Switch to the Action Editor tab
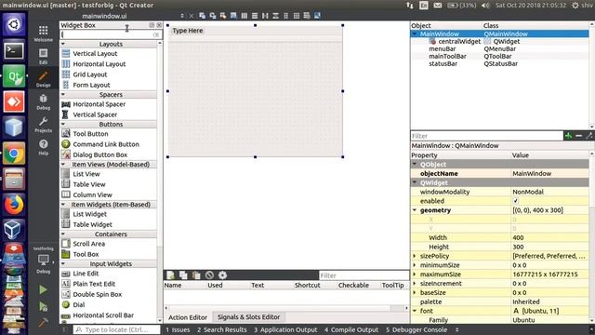The image size is (595, 335). 188,317
